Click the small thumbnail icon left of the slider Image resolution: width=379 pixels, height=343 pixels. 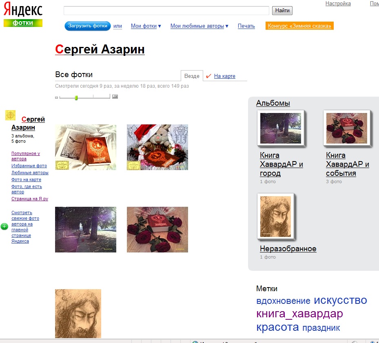56,98
